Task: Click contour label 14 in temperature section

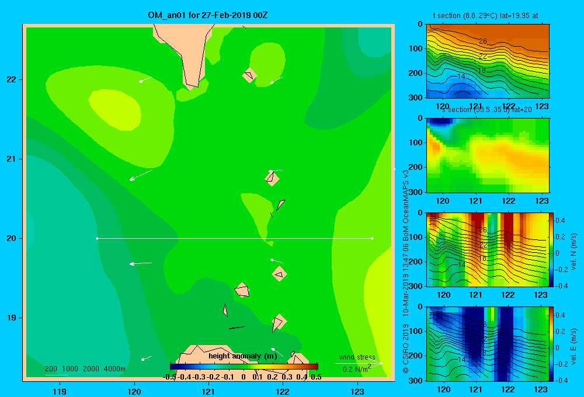Action: [461, 76]
